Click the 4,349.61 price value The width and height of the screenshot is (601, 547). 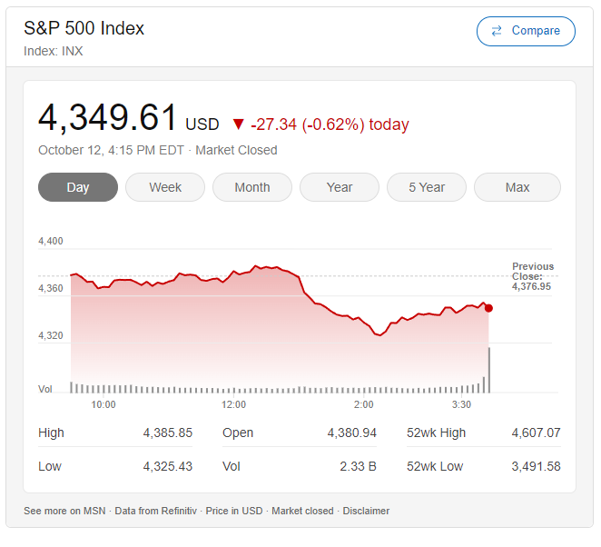pos(108,118)
